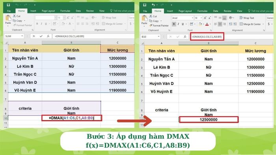Click the formula bar in right Excel window
The height and width of the screenshot is (155, 276).
click(232, 37)
